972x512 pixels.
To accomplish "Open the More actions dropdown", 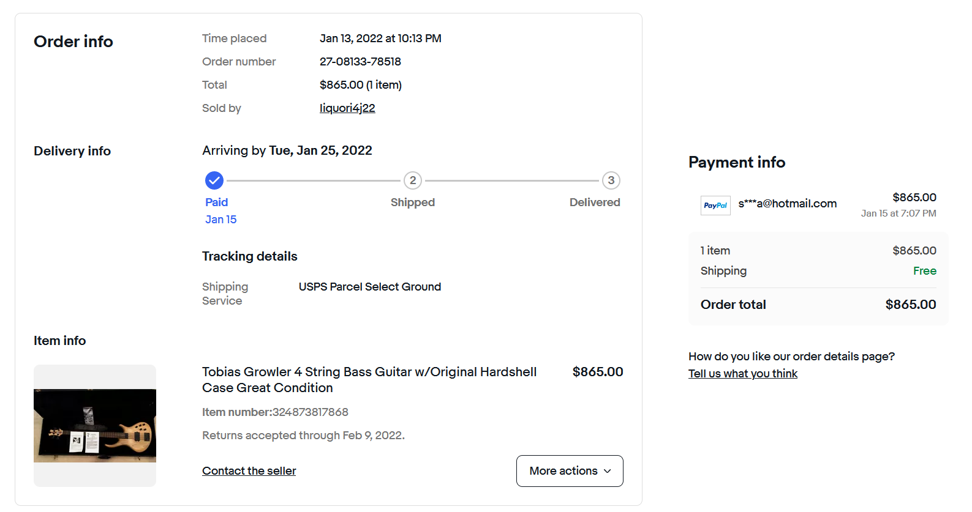I will pyautogui.click(x=570, y=471).
